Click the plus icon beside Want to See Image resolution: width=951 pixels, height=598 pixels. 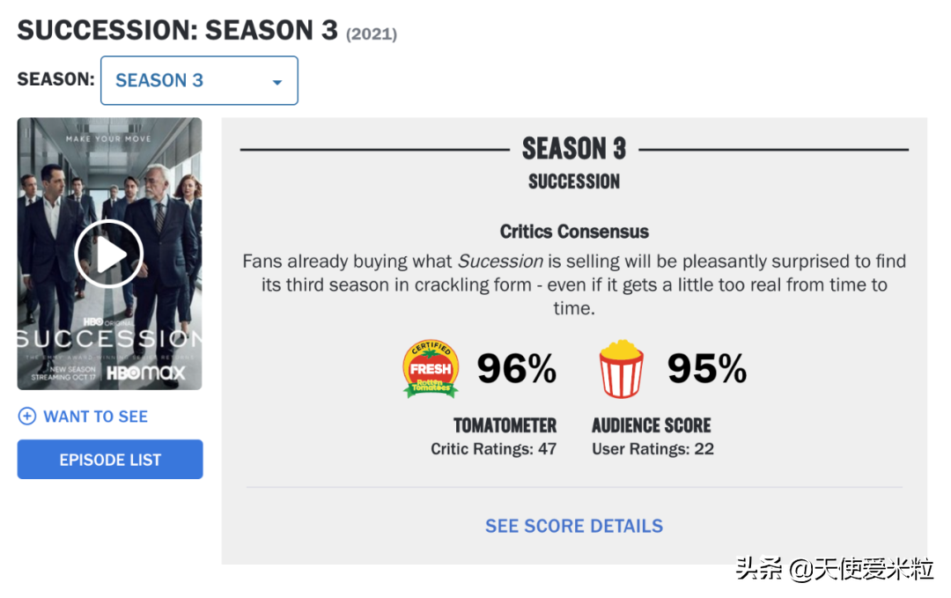tap(27, 417)
